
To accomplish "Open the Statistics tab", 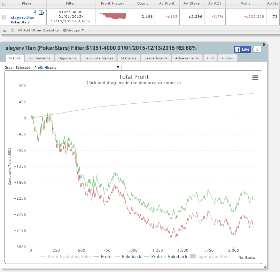I will [129, 58].
